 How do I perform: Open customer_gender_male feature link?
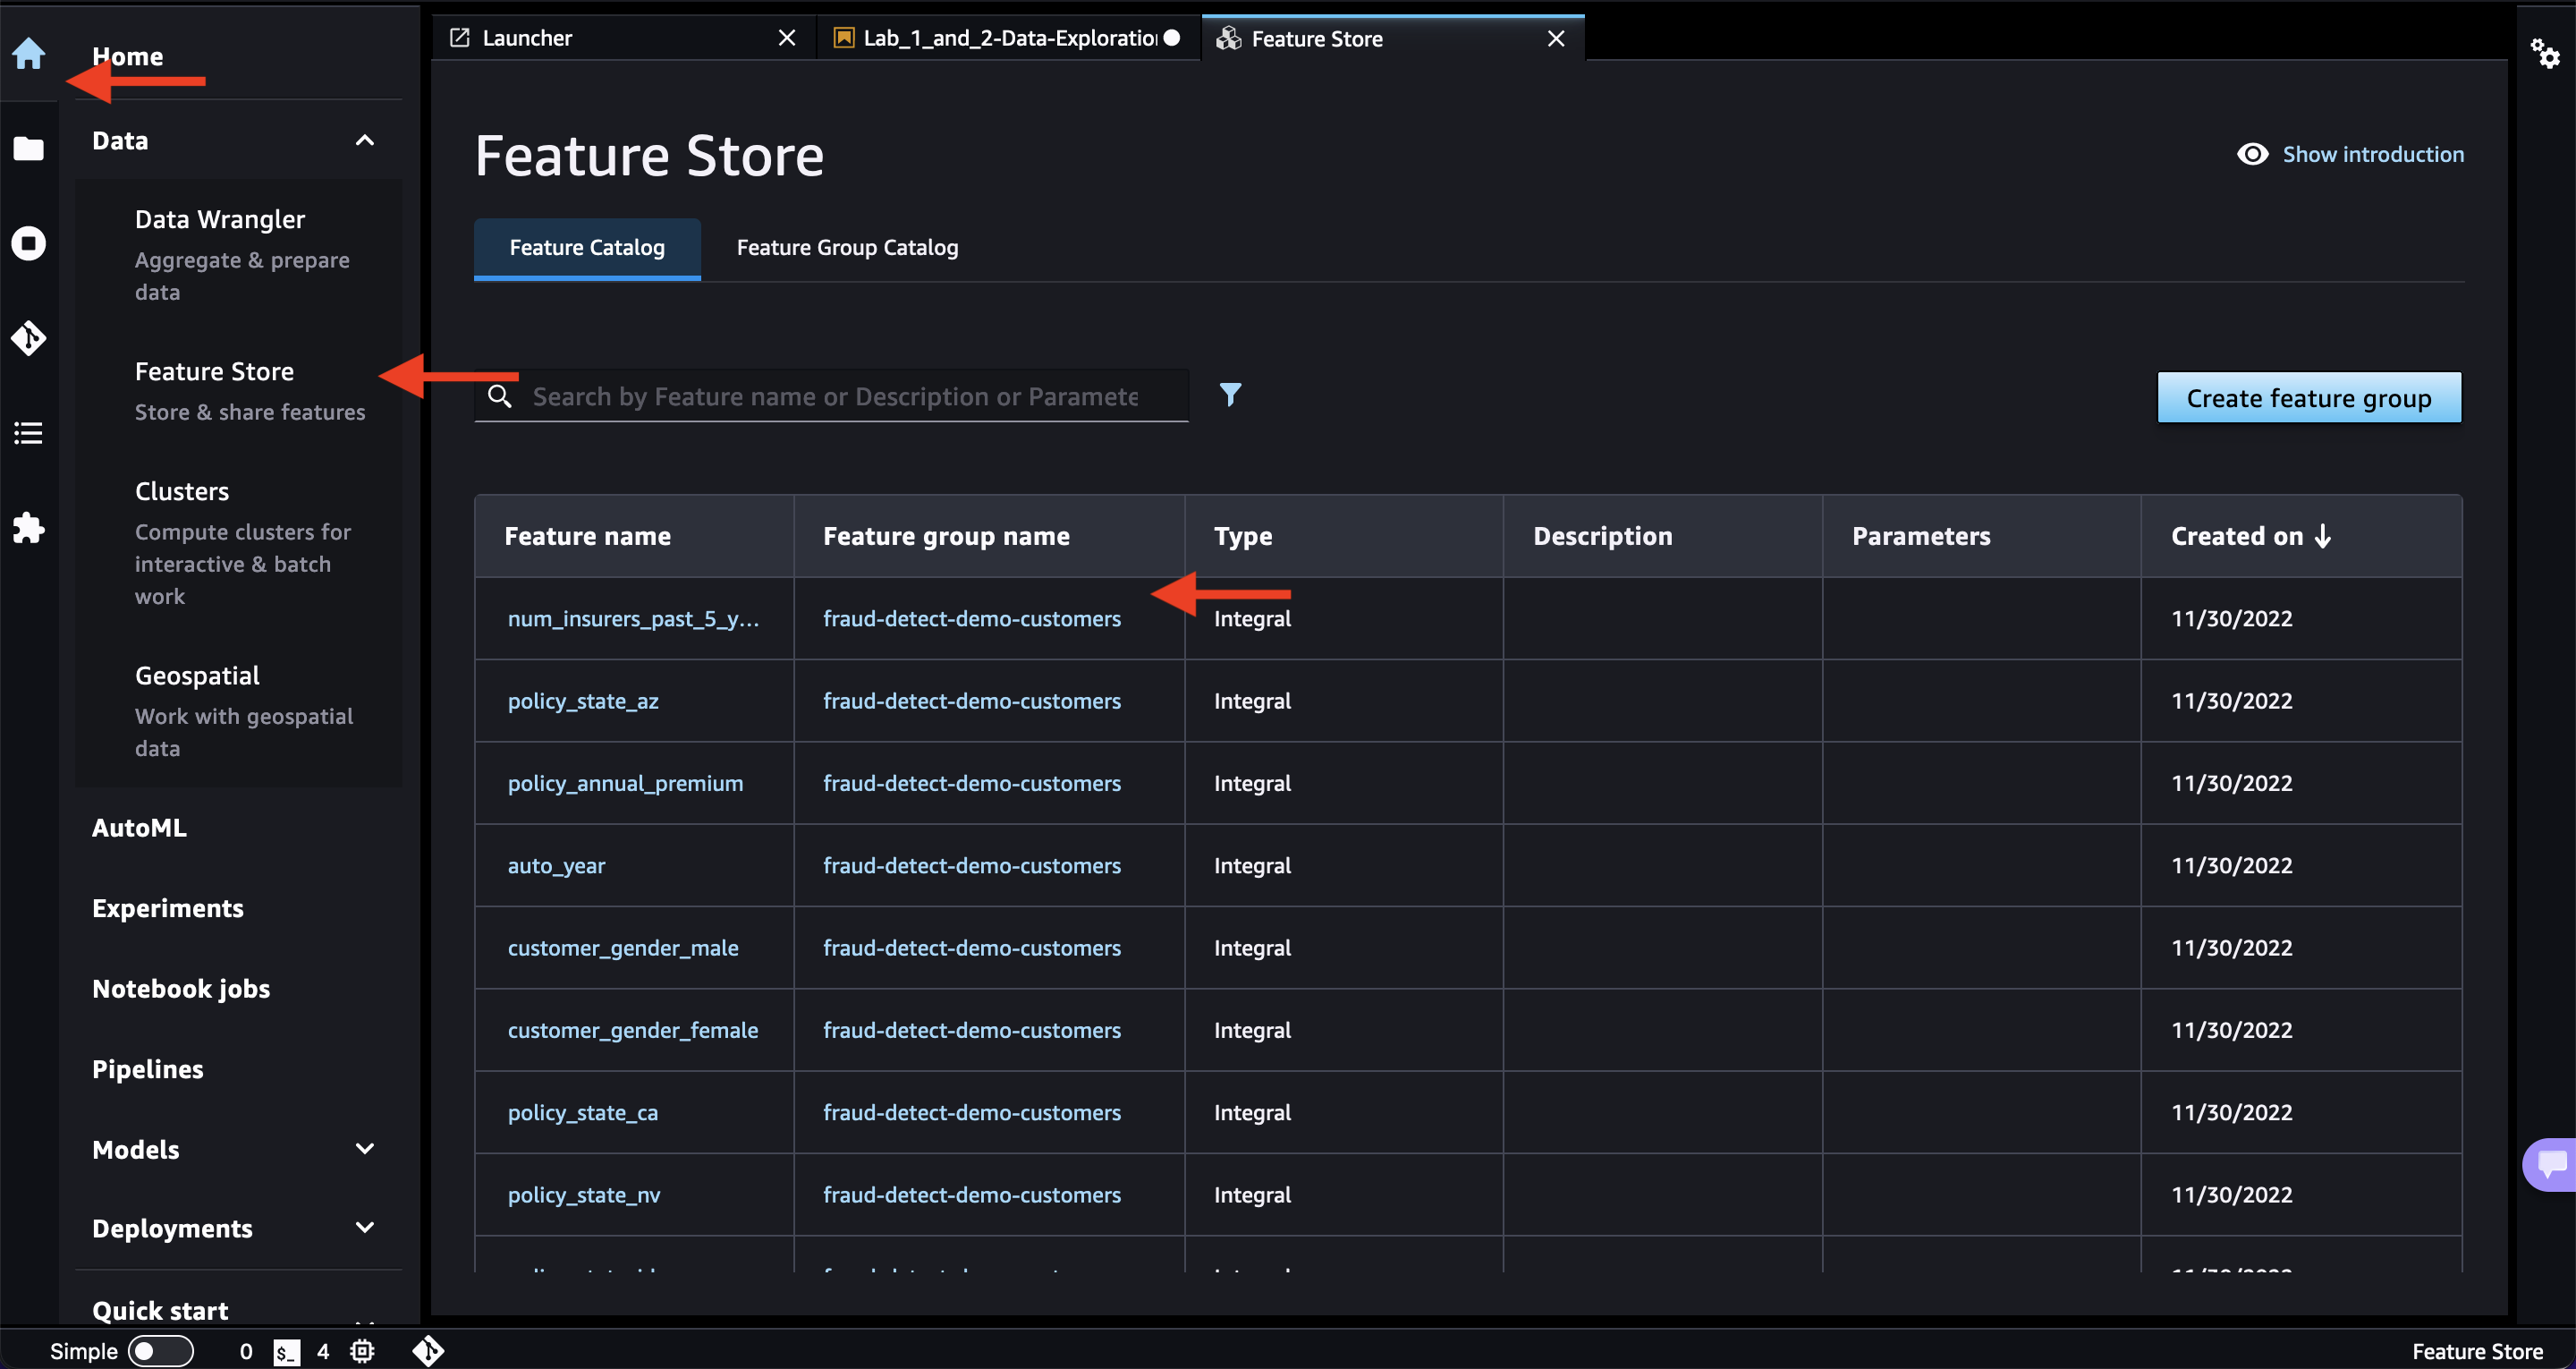tap(623, 948)
